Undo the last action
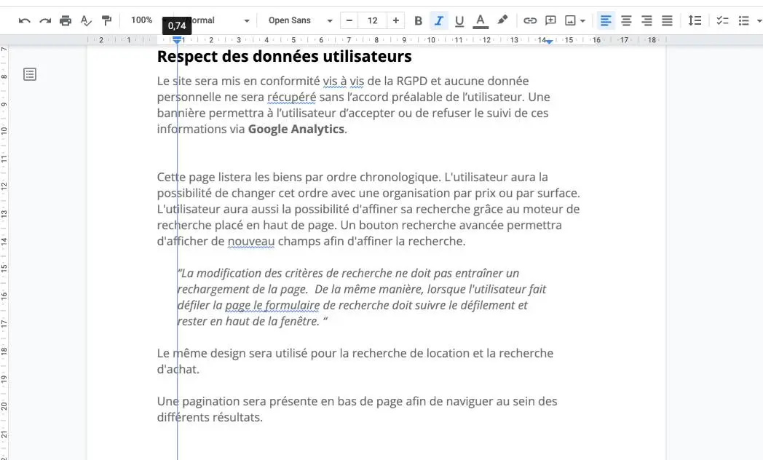Screen dimensions: 763x460 pyautogui.click(x=24, y=20)
